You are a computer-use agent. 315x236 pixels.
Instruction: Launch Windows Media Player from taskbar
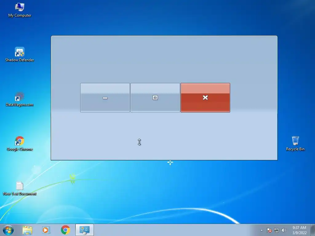(46, 230)
